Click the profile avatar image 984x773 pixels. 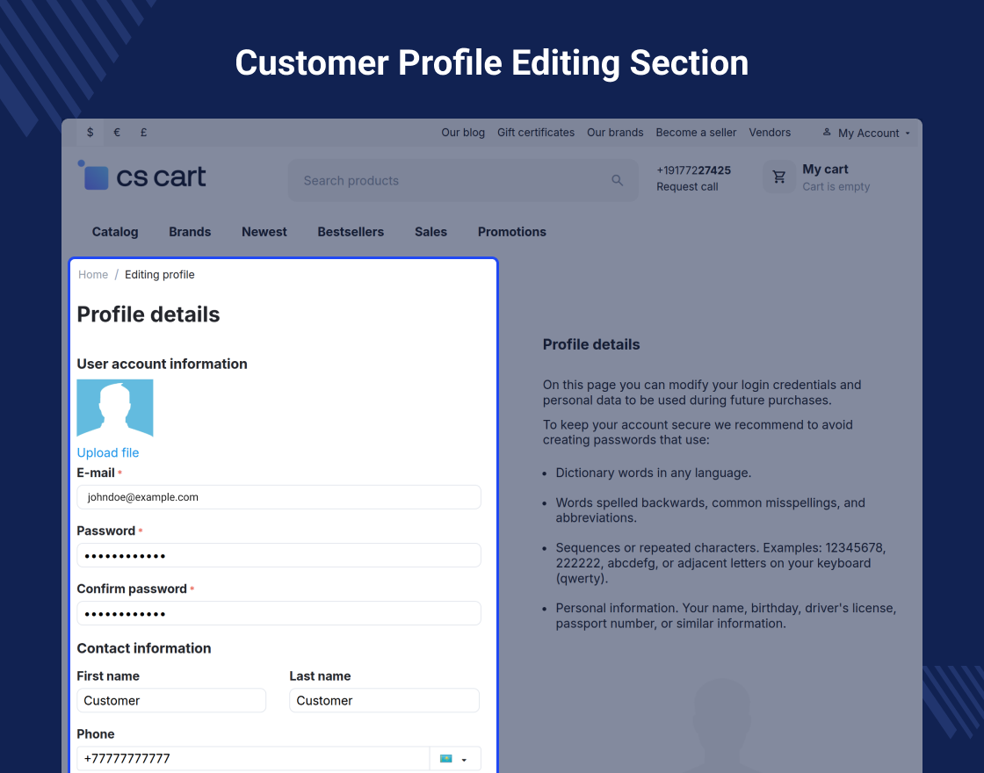tap(115, 408)
